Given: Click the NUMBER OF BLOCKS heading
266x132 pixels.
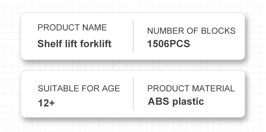Looking at the screenshot, I should pyautogui.click(x=191, y=31).
